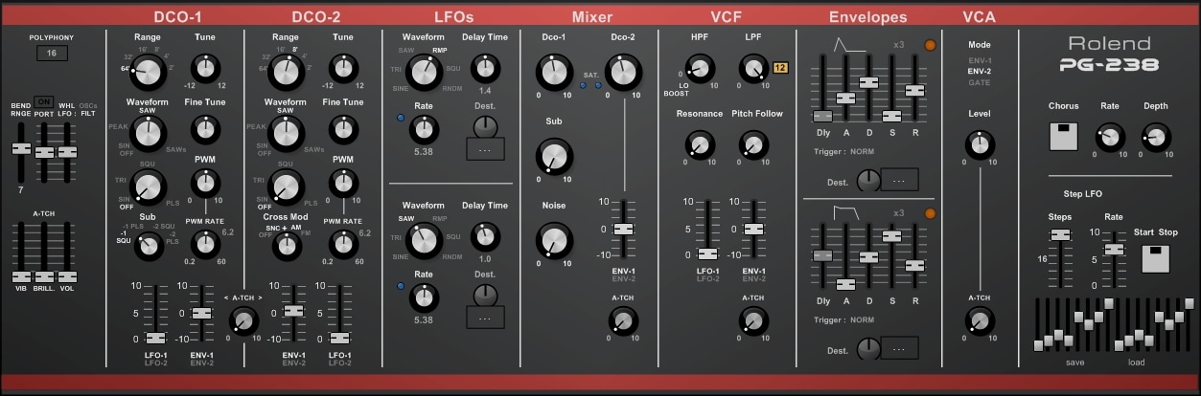Click the Mixer Noise knob

[553, 238]
